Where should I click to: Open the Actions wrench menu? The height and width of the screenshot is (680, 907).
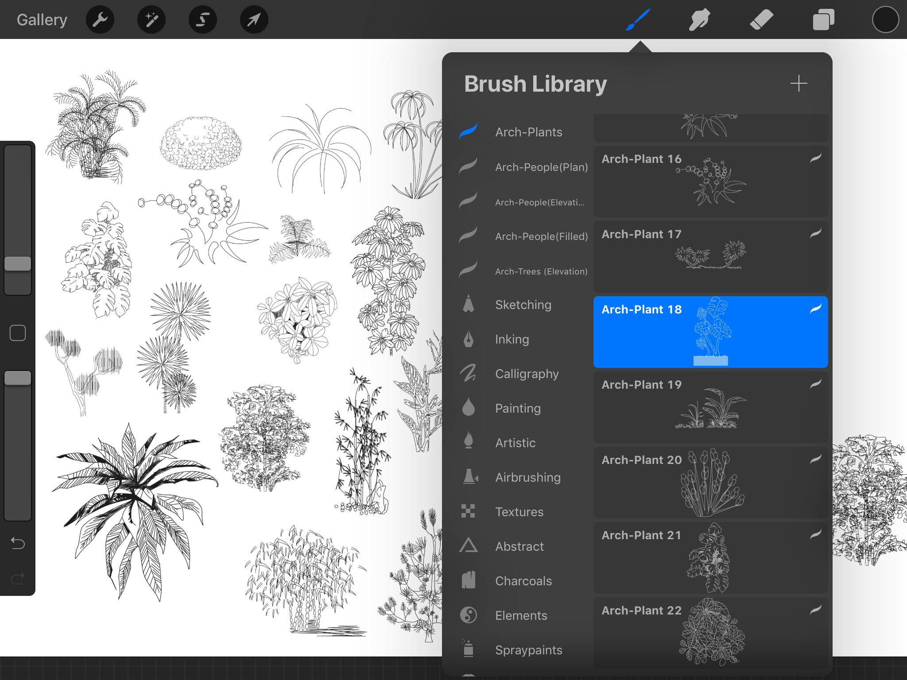click(x=100, y=19)
